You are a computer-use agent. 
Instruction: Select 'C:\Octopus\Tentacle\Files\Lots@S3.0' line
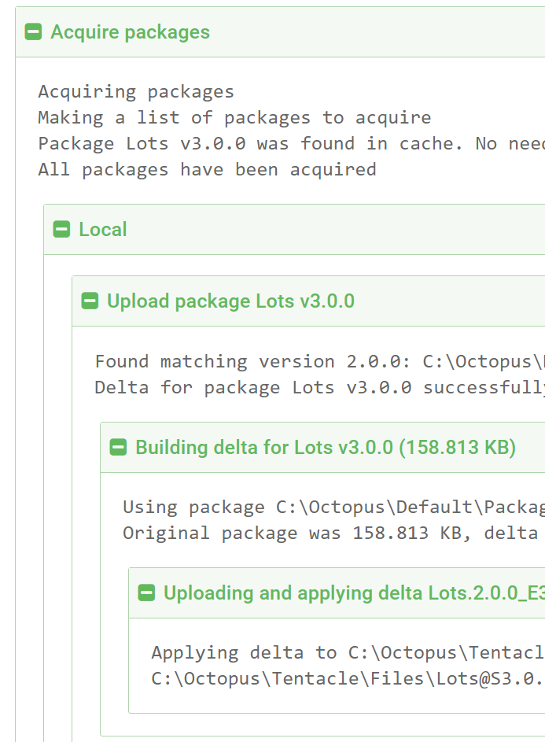[x=348, y=679]
